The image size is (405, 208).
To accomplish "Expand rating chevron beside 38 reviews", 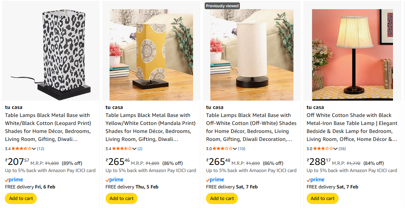I will coord(335,149).
